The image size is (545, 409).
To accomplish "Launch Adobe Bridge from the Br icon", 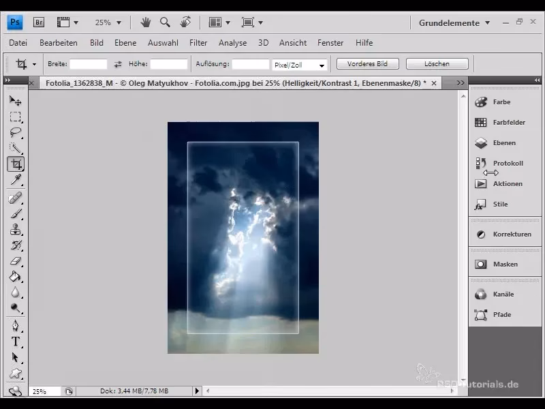I will click(x=39, y=22).
